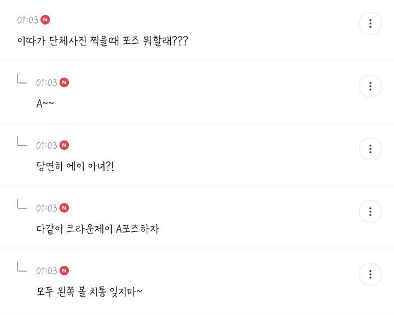Click the 01:03 timestamp on the top comment
The height and width of the screenshot is (315, 394).
(27, 20)
